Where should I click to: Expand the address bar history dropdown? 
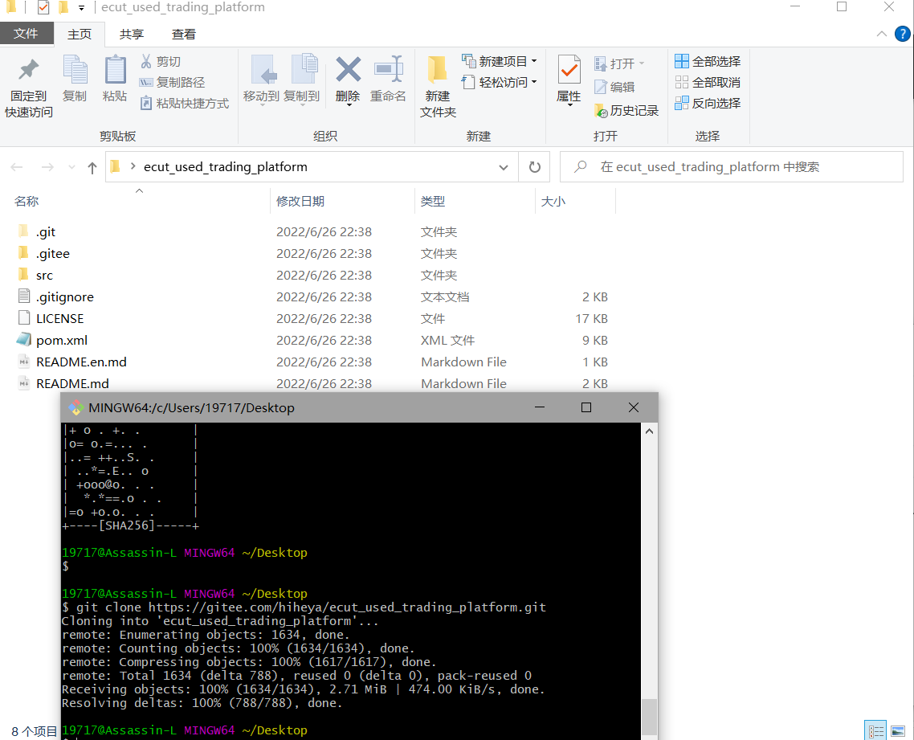coord(504,167)
